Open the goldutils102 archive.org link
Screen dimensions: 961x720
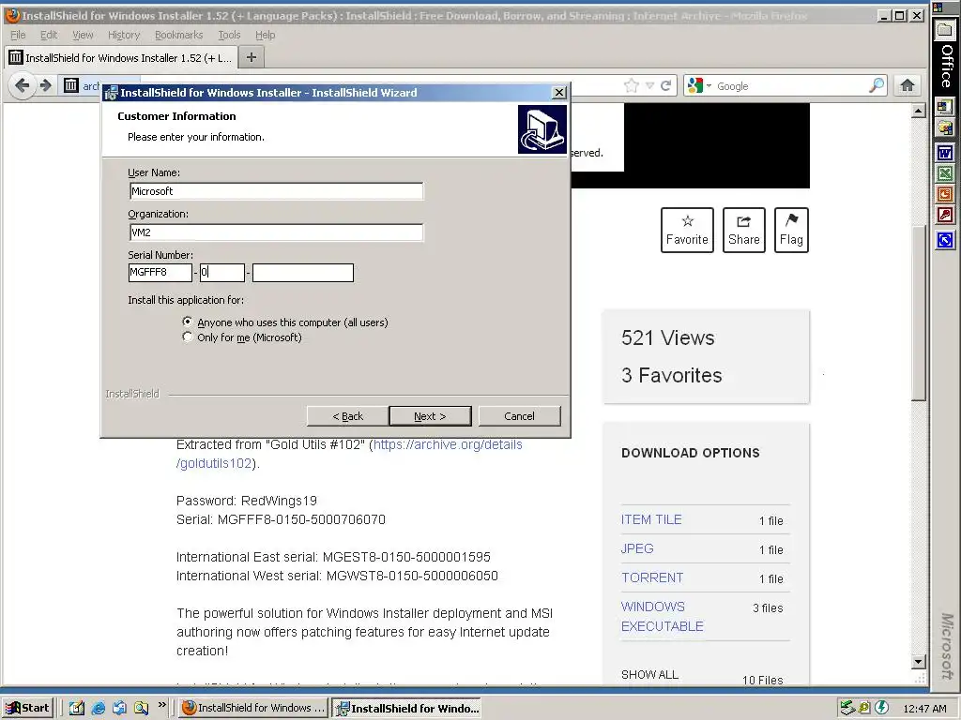click(349, 454)
